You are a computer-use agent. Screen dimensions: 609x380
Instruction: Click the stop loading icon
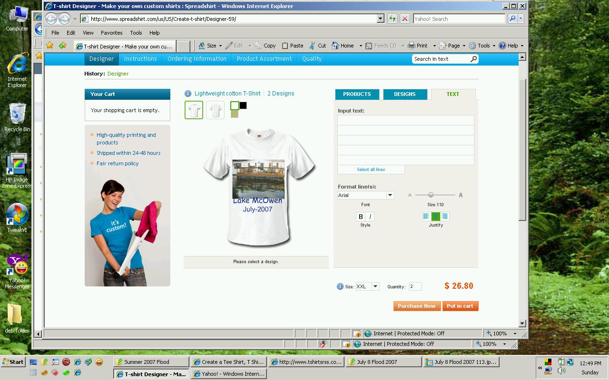[x=404, y=19]
